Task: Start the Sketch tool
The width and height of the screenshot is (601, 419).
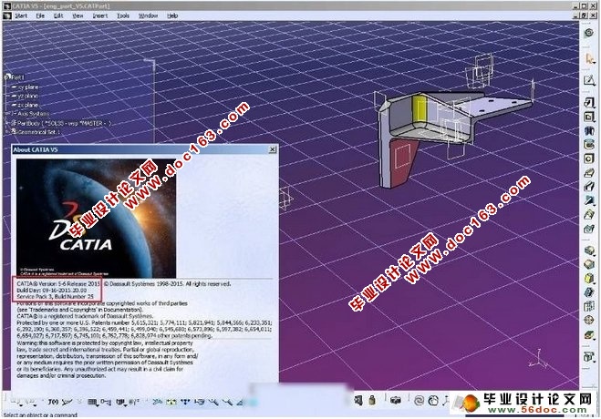Action: (x=589, y=80)
